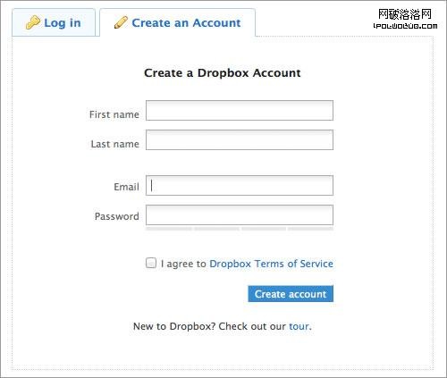The height and width of the screenshot is (378, 447).
Task: Click inside the Password input box
Action: pos(240,214)
